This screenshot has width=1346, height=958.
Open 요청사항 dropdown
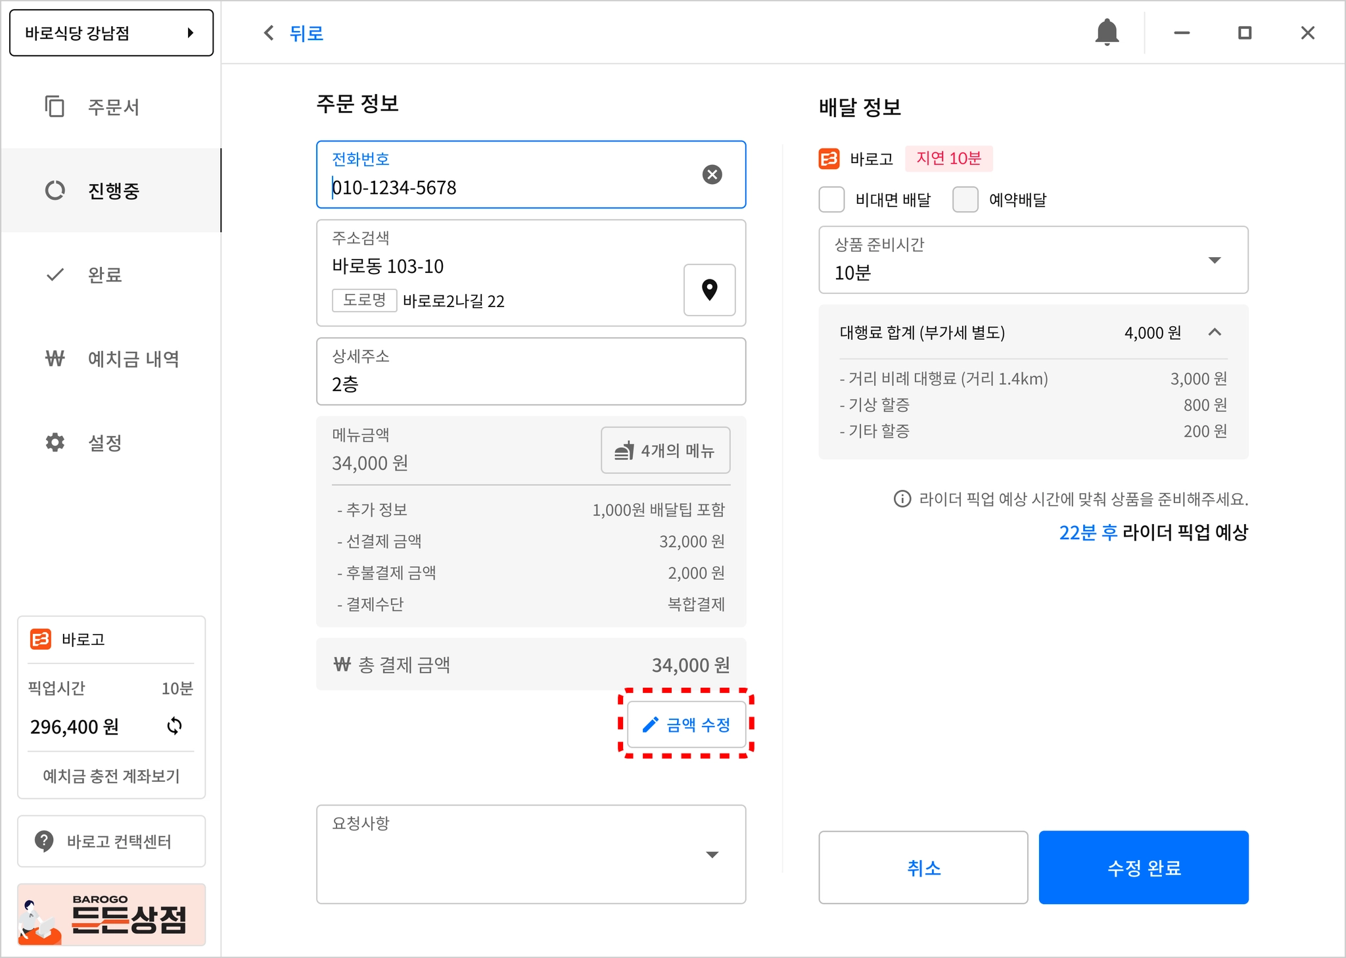[711, 854]
